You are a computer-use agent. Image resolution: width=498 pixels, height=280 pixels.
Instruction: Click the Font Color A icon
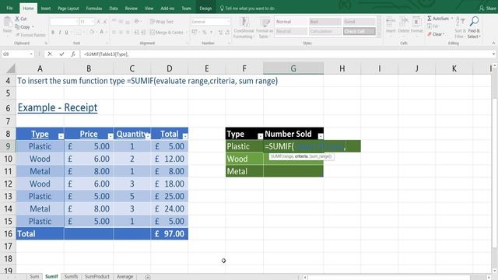(x=102, y=32)
